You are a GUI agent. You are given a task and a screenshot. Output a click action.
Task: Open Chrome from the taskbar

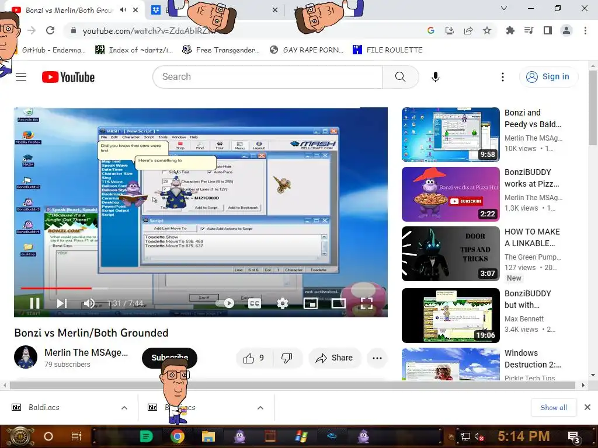[178, 436]
